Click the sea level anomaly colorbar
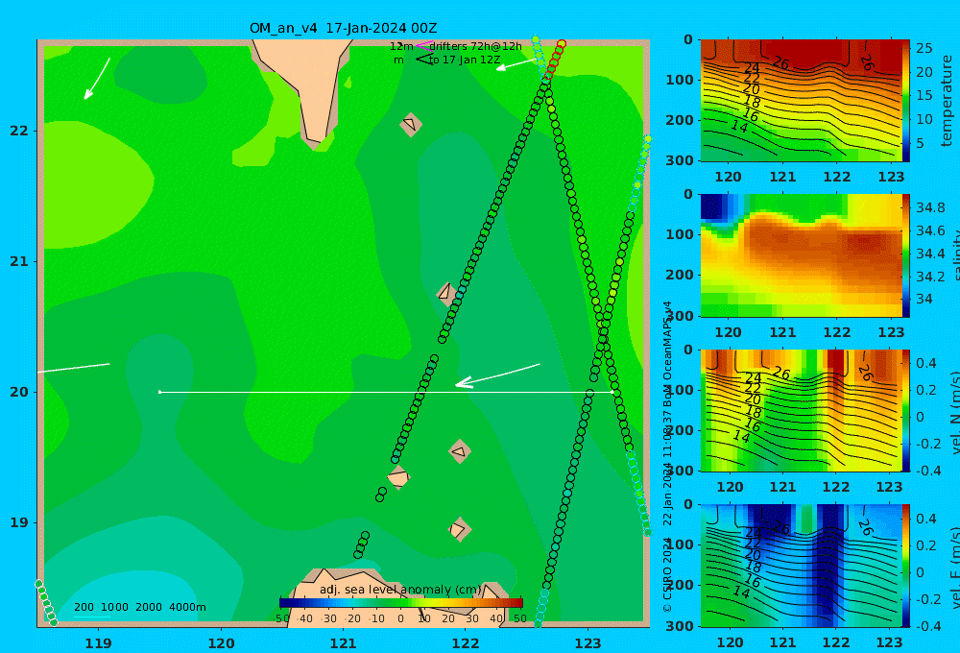960x653 pixels. (400, 603)
